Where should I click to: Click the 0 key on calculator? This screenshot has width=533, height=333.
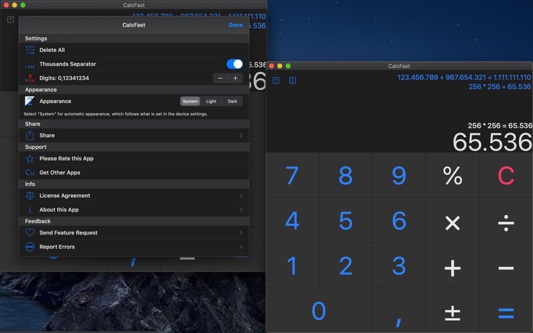pos(319,310)
